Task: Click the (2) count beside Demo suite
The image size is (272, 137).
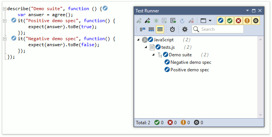Action: (x=205, y=55)
